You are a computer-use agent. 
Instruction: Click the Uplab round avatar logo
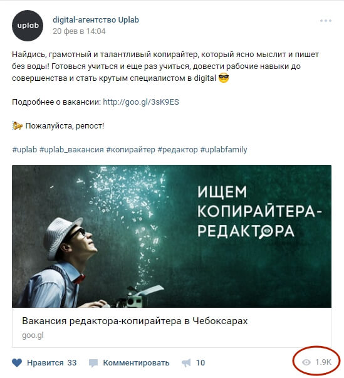coord(28,26)
